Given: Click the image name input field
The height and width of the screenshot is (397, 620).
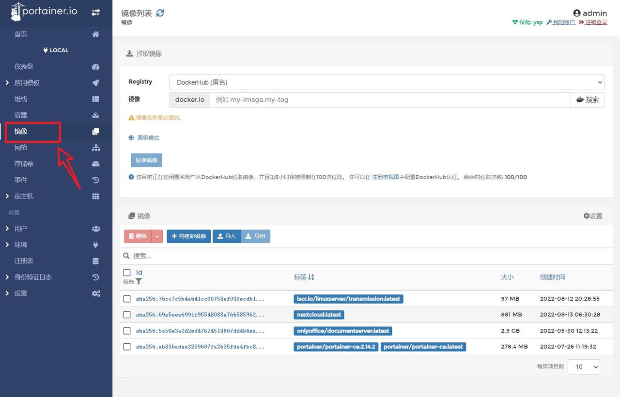Looking at the screenshot, I should (x=390, y=100).
